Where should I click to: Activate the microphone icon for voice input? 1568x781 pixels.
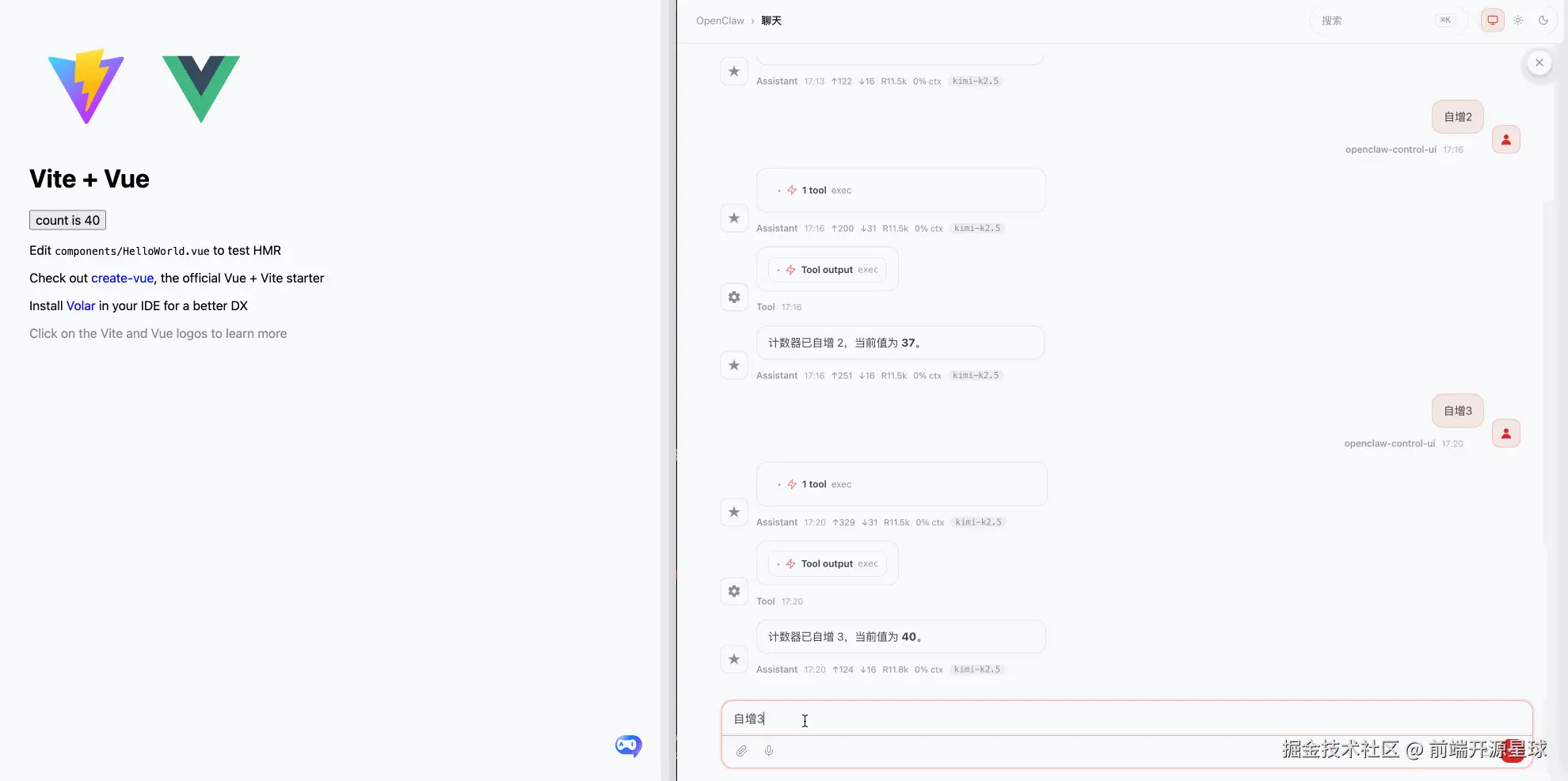(768, 750)
